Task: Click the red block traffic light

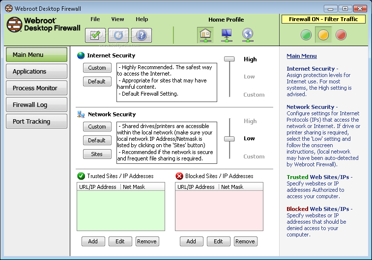Action: [x=341, y=35]
